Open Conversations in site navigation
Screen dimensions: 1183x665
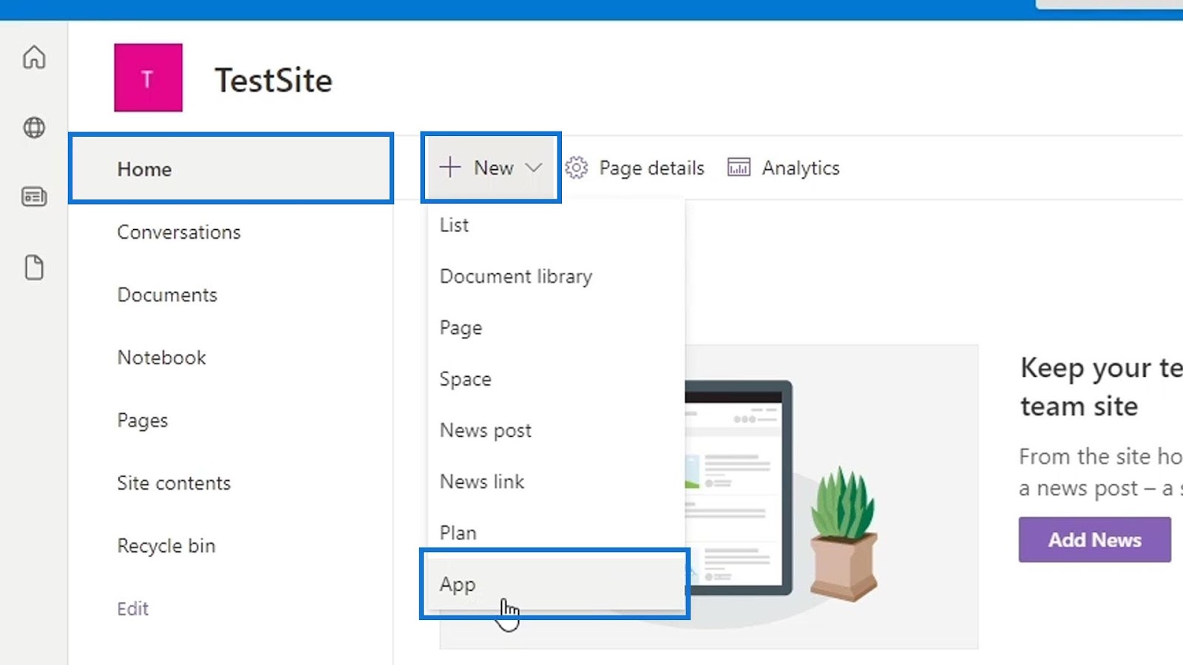(x=179, y=232)
